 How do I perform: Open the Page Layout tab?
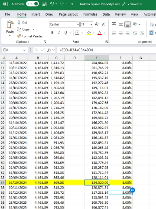[68, 14]
